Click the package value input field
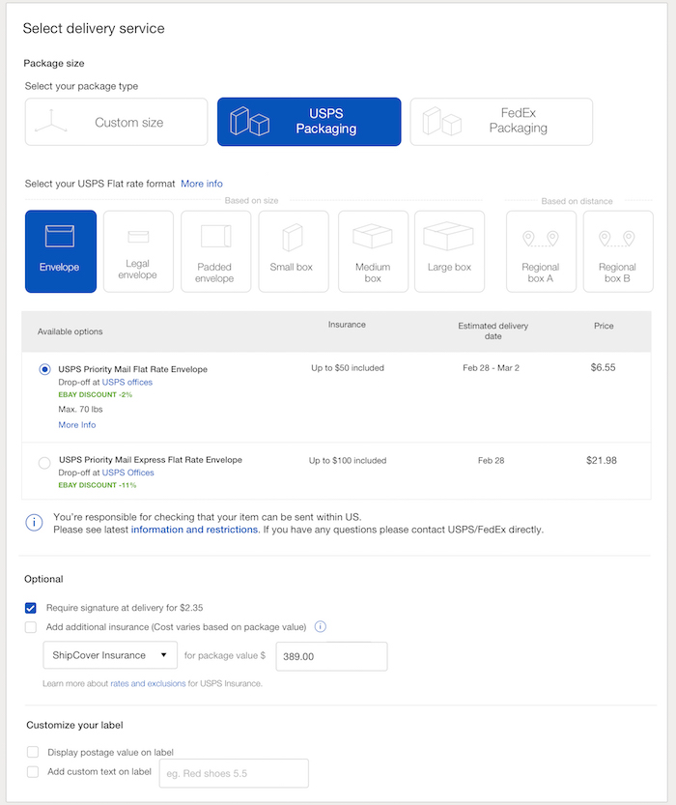This screenshot has width=676, height=805. click(x=332, y=656)
